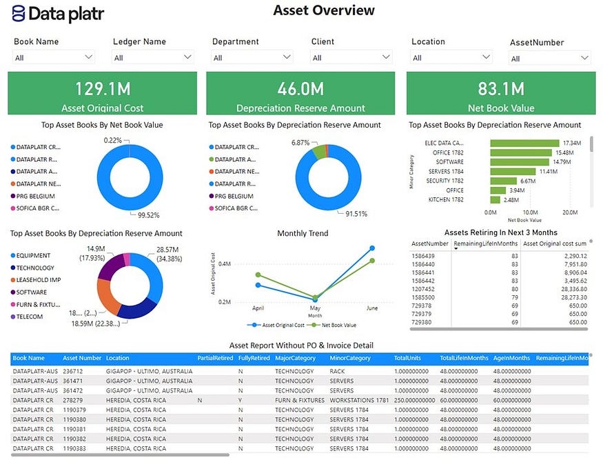
Task: Click Net Book Value legend line marker
Action: (314, 325)
